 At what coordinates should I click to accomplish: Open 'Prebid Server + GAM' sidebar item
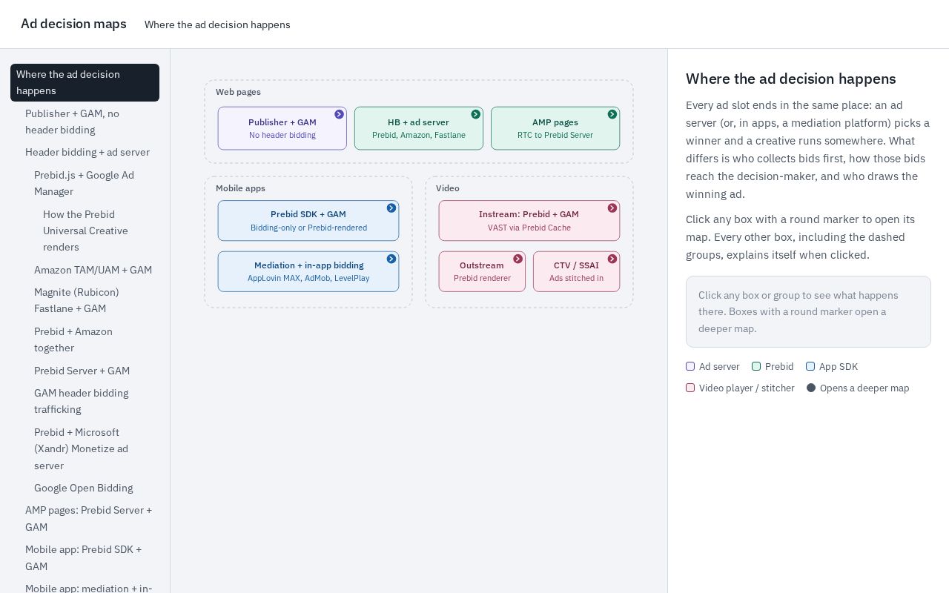tap(93, 371)
